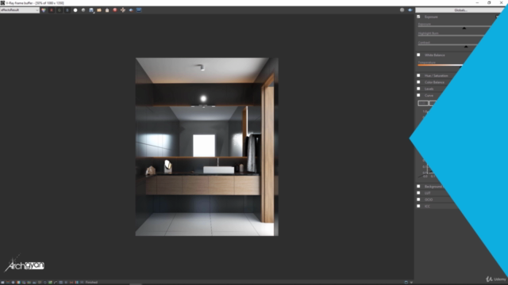Activate the track mouse while rendering icon
The height and width of the screenshot is (285, 508).
click(123, 10)
